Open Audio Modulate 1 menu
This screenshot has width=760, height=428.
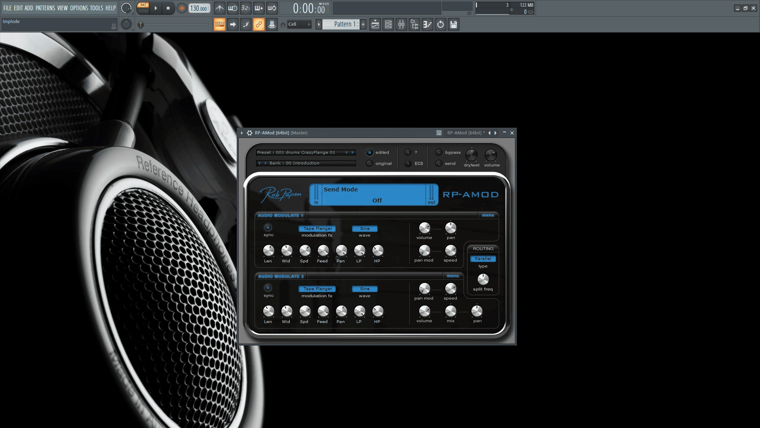(x=488, y=215)
